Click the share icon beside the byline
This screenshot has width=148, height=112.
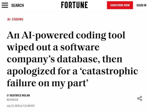click(x=140, y=98)
